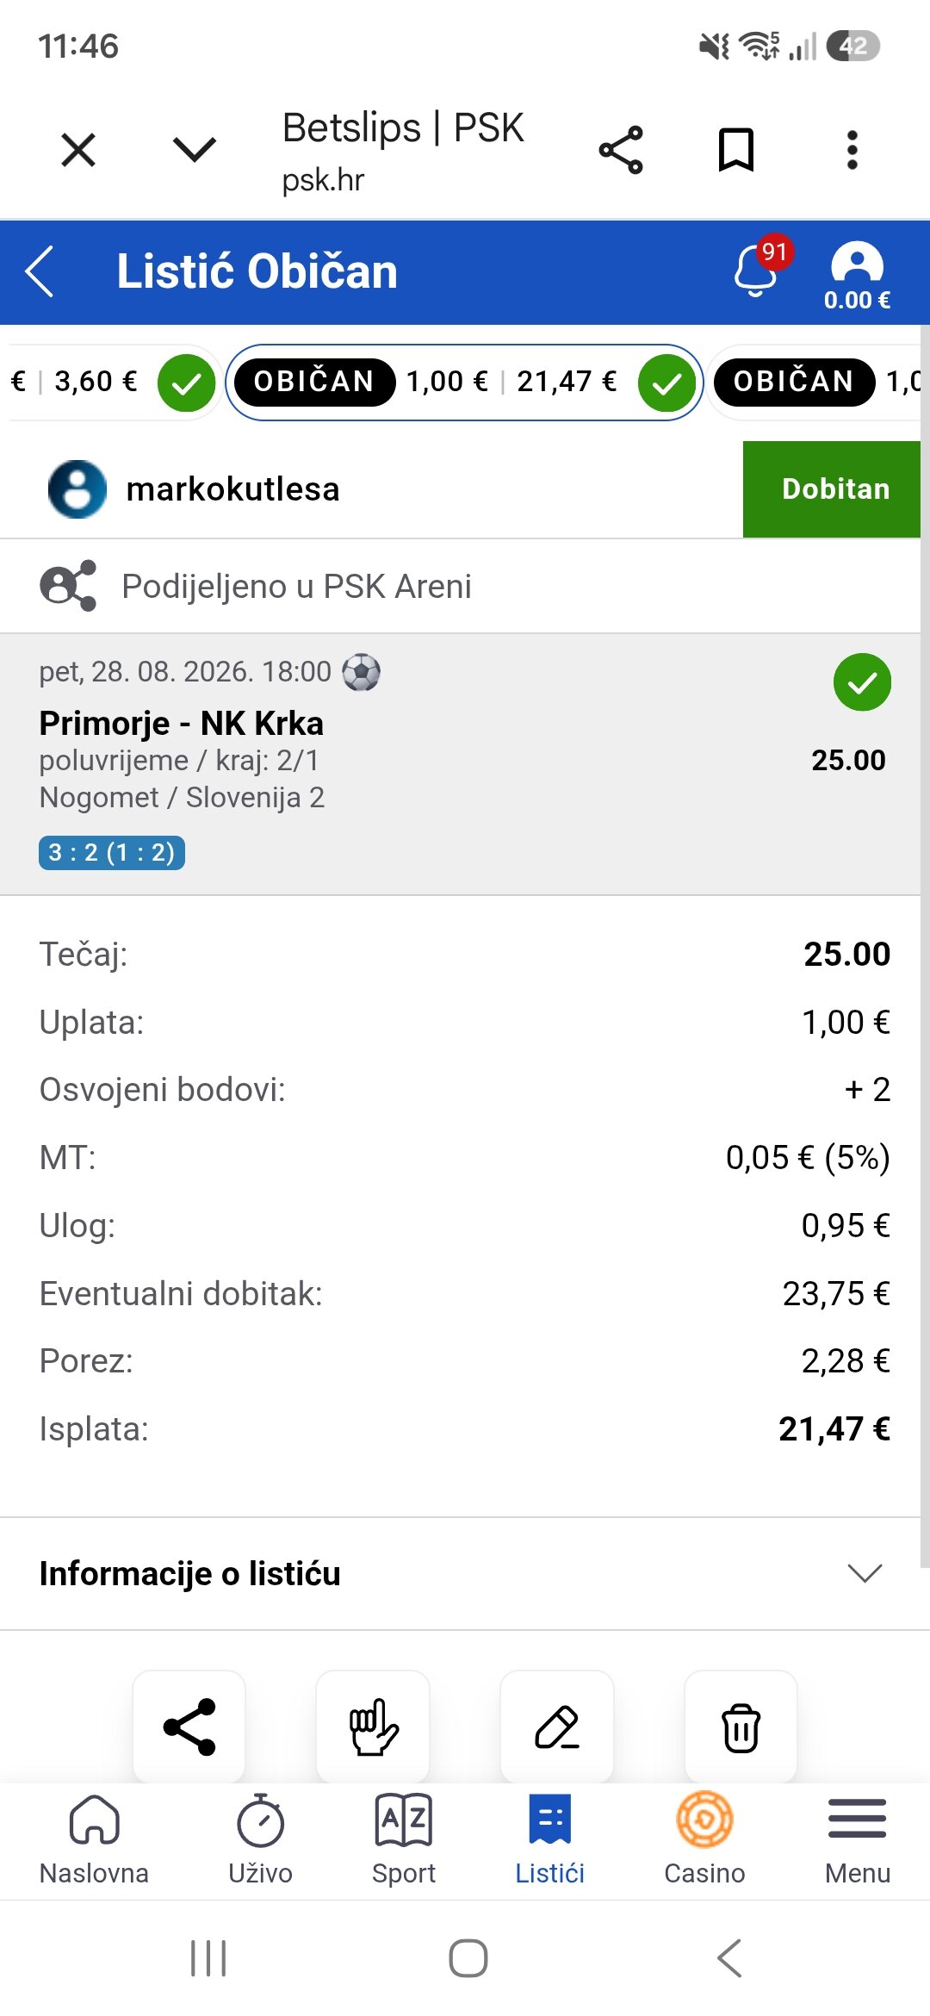The width and height of the screenshot is (930, 2016).
Task: Open the Uživo live section
Action: pos(260,1839)
